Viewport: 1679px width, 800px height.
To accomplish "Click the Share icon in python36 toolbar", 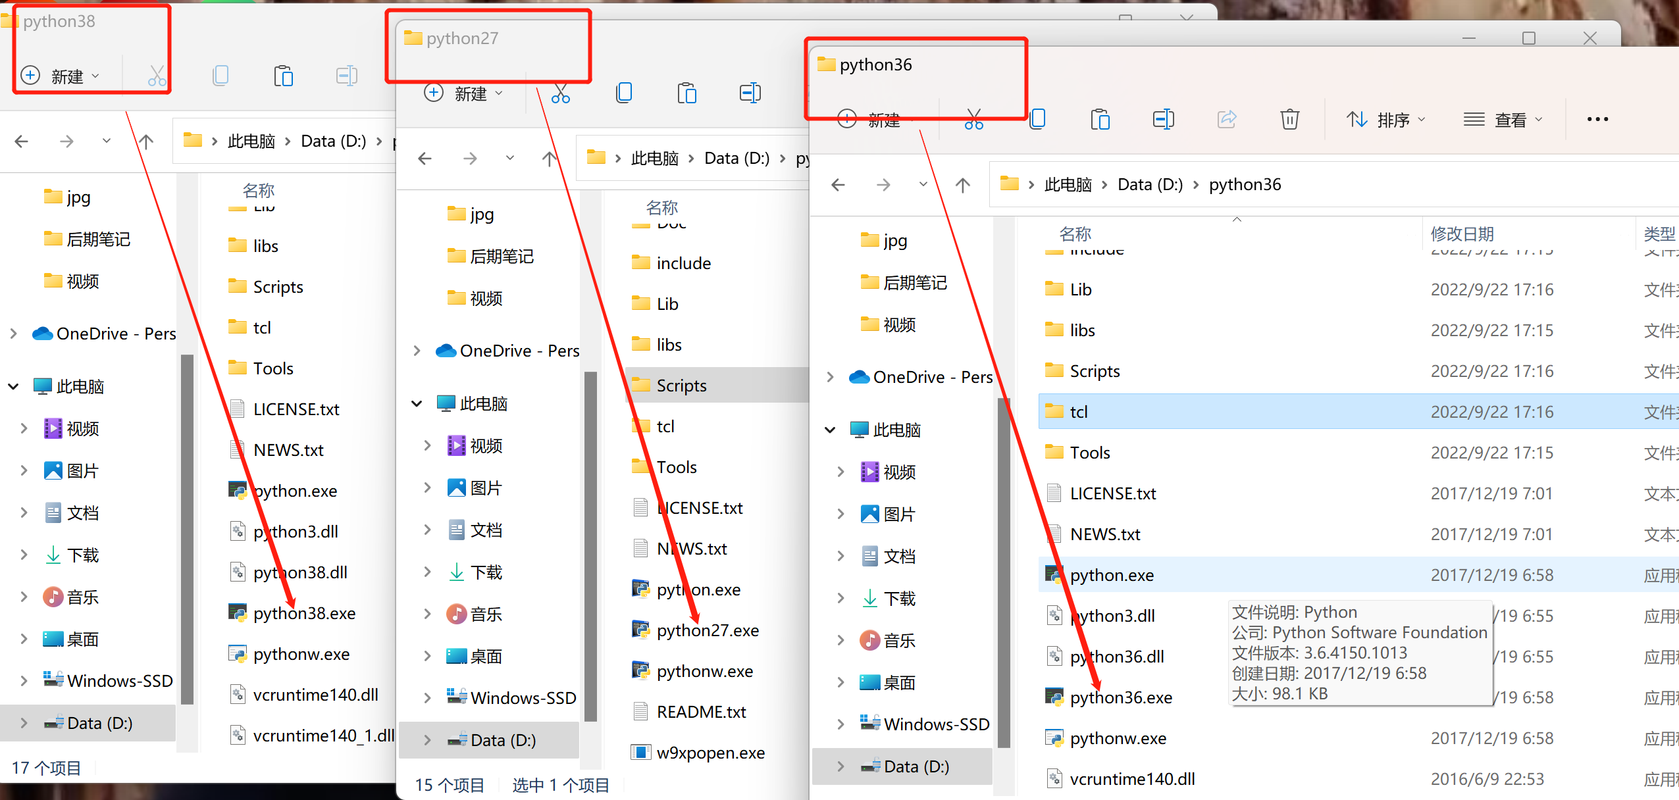I will [x=1227, y=119].
